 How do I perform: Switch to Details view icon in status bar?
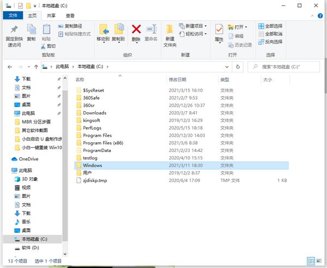311,261
